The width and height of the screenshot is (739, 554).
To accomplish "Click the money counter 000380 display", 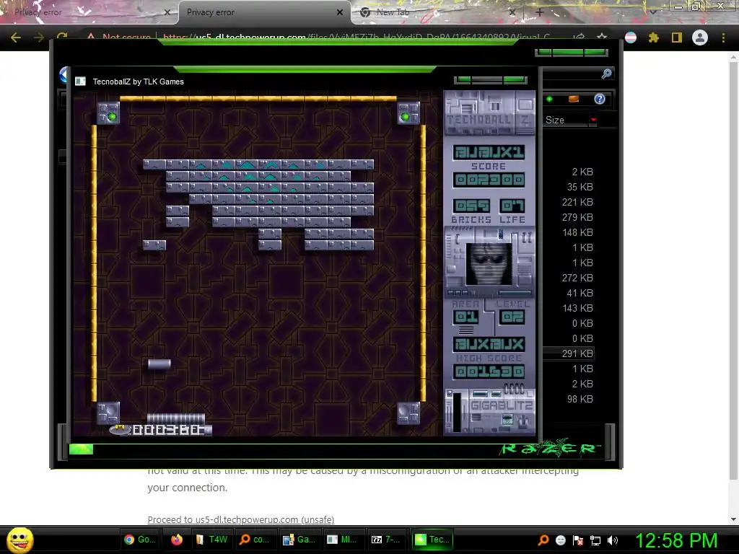I will click(167, 430).
